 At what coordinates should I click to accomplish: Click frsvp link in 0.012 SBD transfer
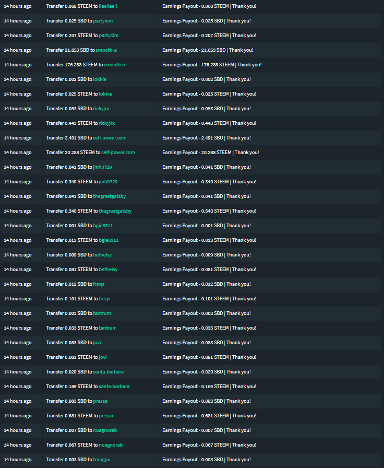pyautogui.click(x=99, y=284)
